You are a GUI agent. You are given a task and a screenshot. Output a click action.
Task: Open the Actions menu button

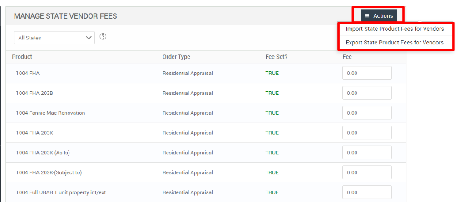point(379,16)
